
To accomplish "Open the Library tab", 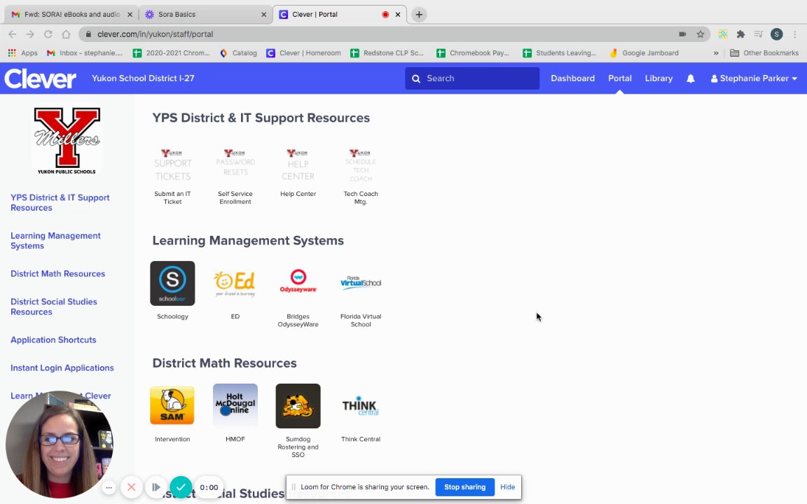I will [658, 78].
